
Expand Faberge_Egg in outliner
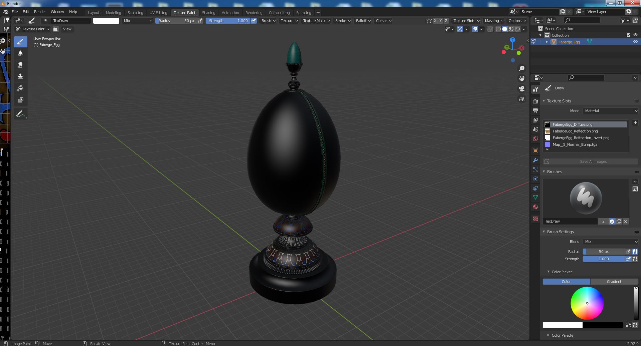(x=547, y=42)
